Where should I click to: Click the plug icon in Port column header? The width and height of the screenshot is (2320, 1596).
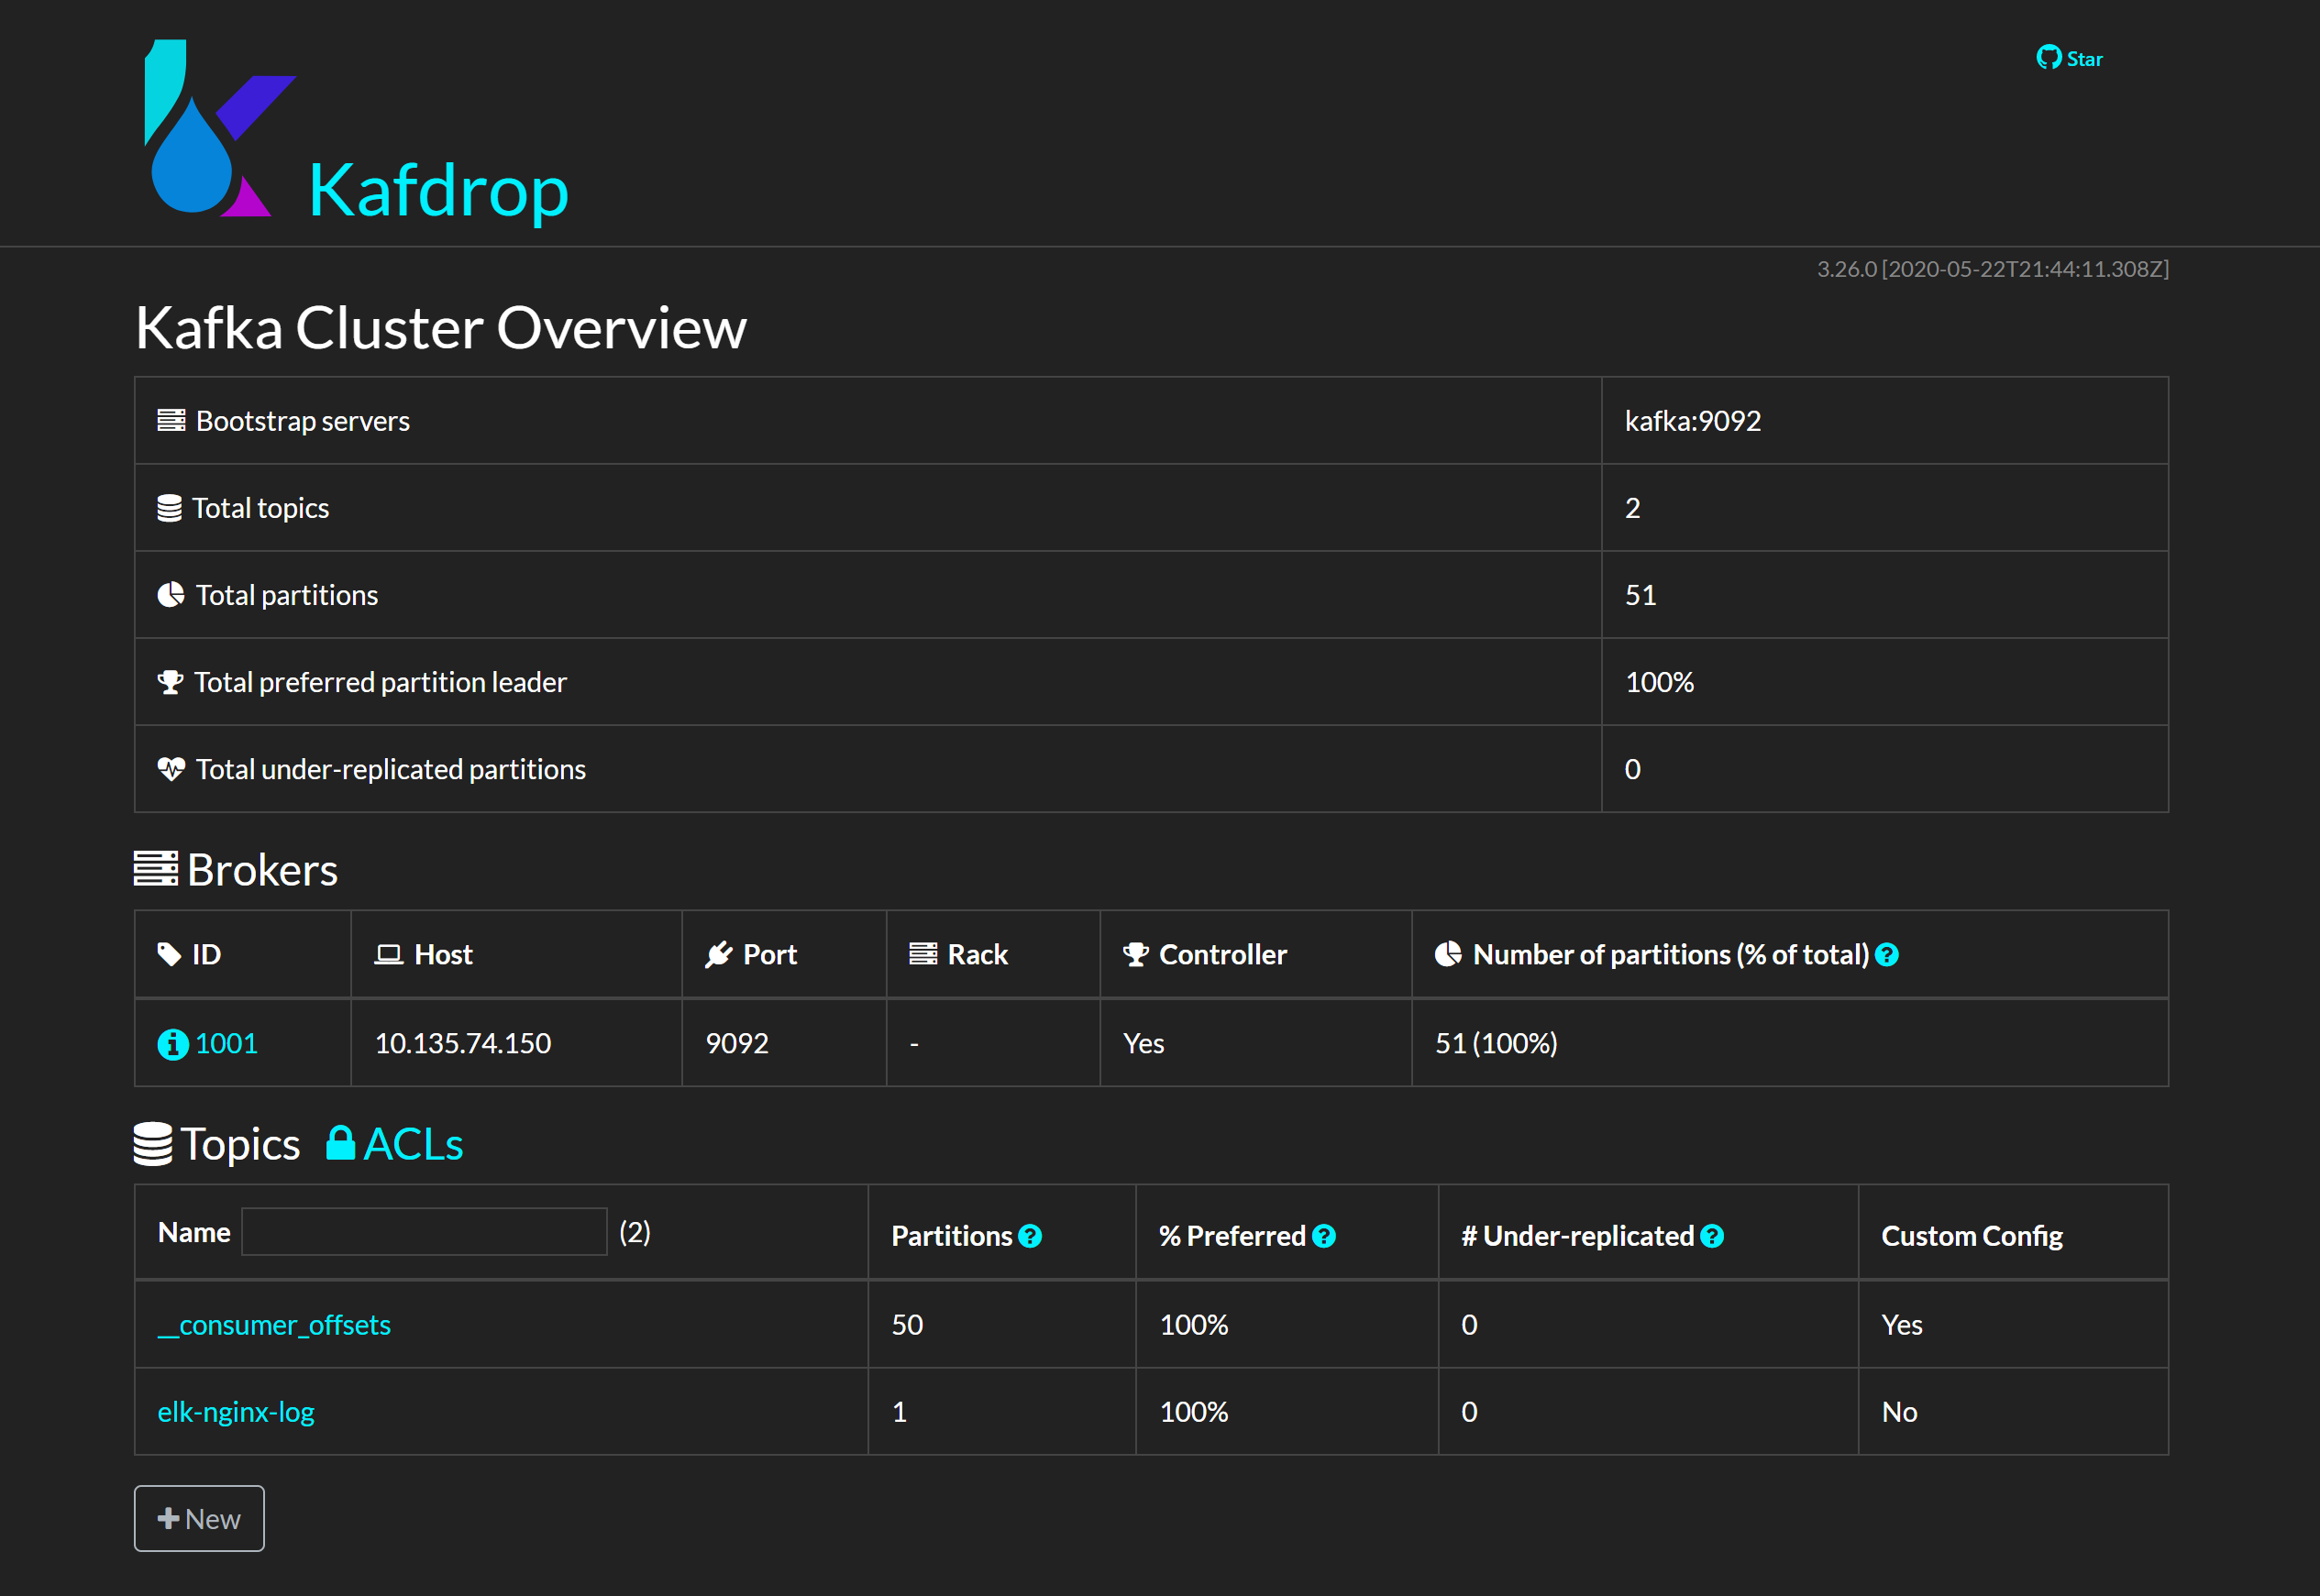coord(719,955)
